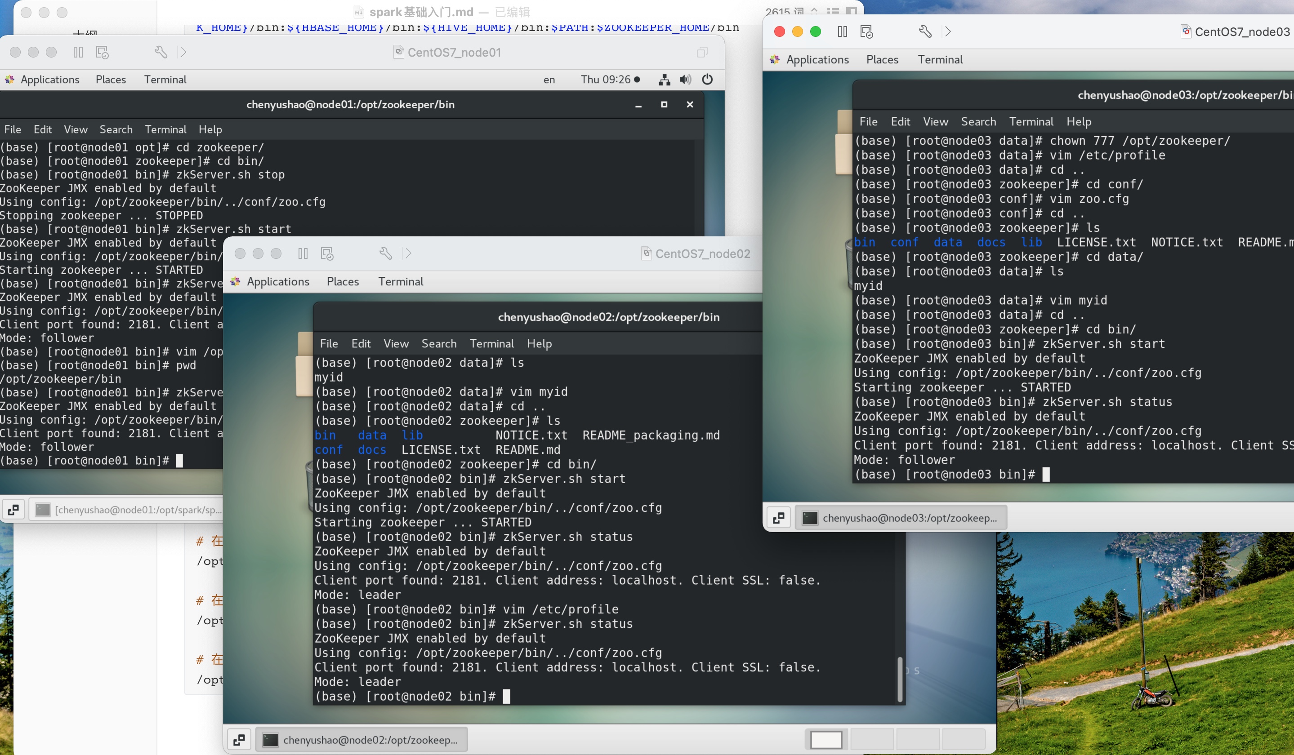Switch input language 'en' in node01 panel

[549, 80]
